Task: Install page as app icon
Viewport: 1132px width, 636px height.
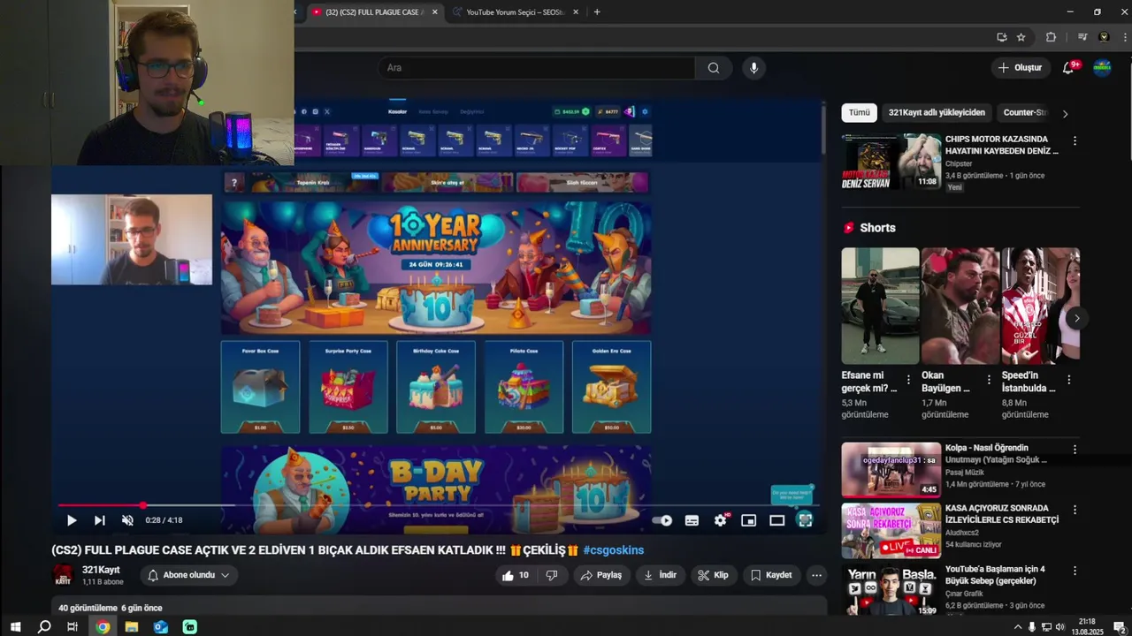Action: (1001, 37)
